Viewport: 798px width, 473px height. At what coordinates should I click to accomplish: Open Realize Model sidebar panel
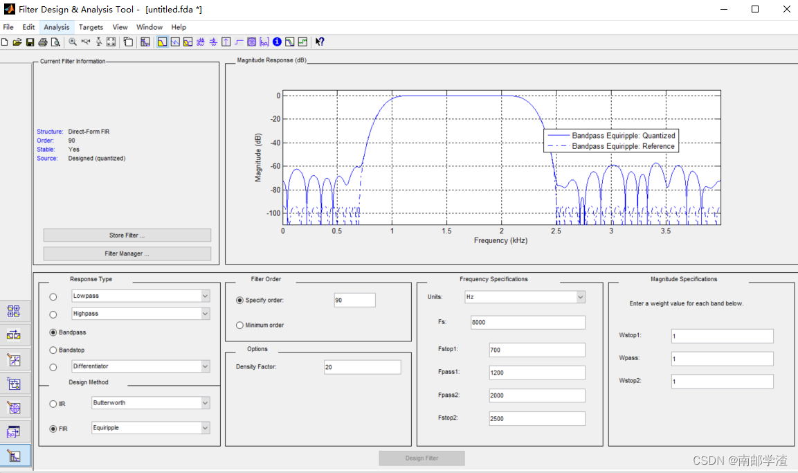[x=14, y=384]
